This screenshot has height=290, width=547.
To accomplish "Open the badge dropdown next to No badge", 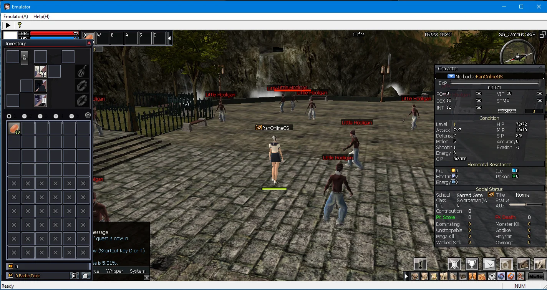I will (x=451, y=76).
